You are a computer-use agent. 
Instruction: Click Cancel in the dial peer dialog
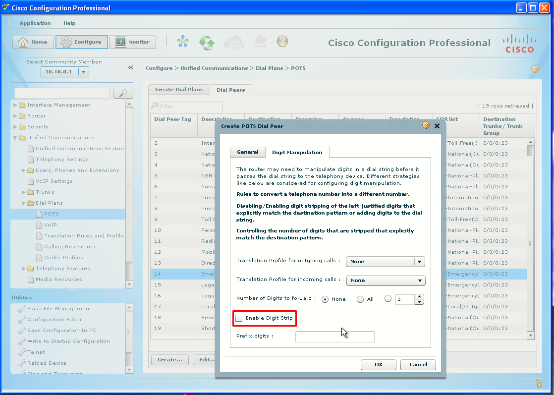click(x=418, y=365)
